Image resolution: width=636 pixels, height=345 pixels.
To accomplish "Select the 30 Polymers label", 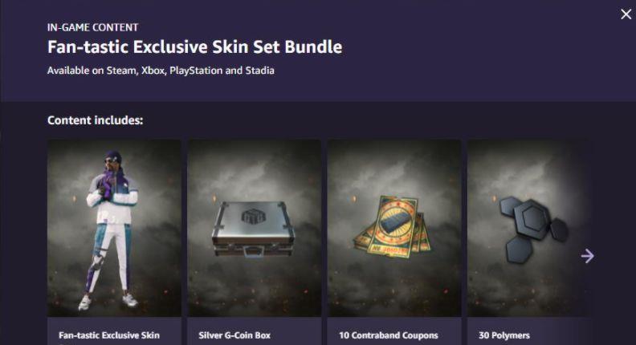I will [x=504, y=335].
